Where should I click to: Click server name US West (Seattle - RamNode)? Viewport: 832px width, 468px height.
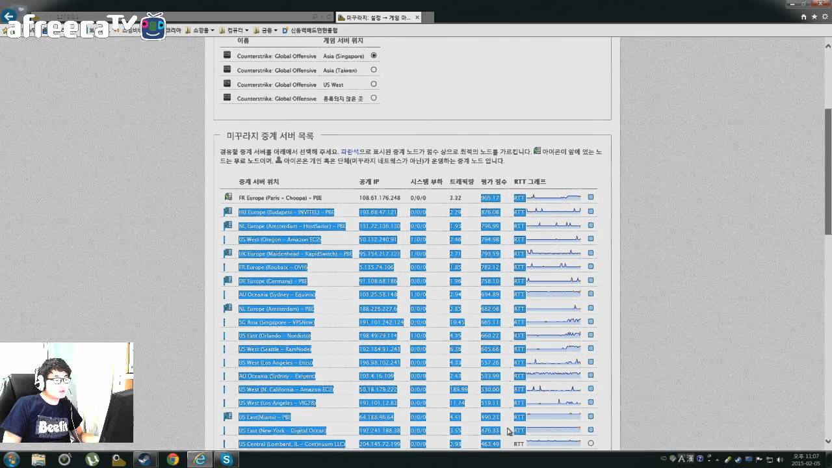(x=275, y=349)
